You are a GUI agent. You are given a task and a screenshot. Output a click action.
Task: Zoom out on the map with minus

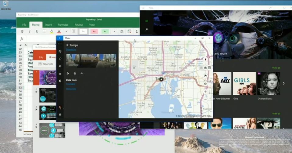click(205, 100)
